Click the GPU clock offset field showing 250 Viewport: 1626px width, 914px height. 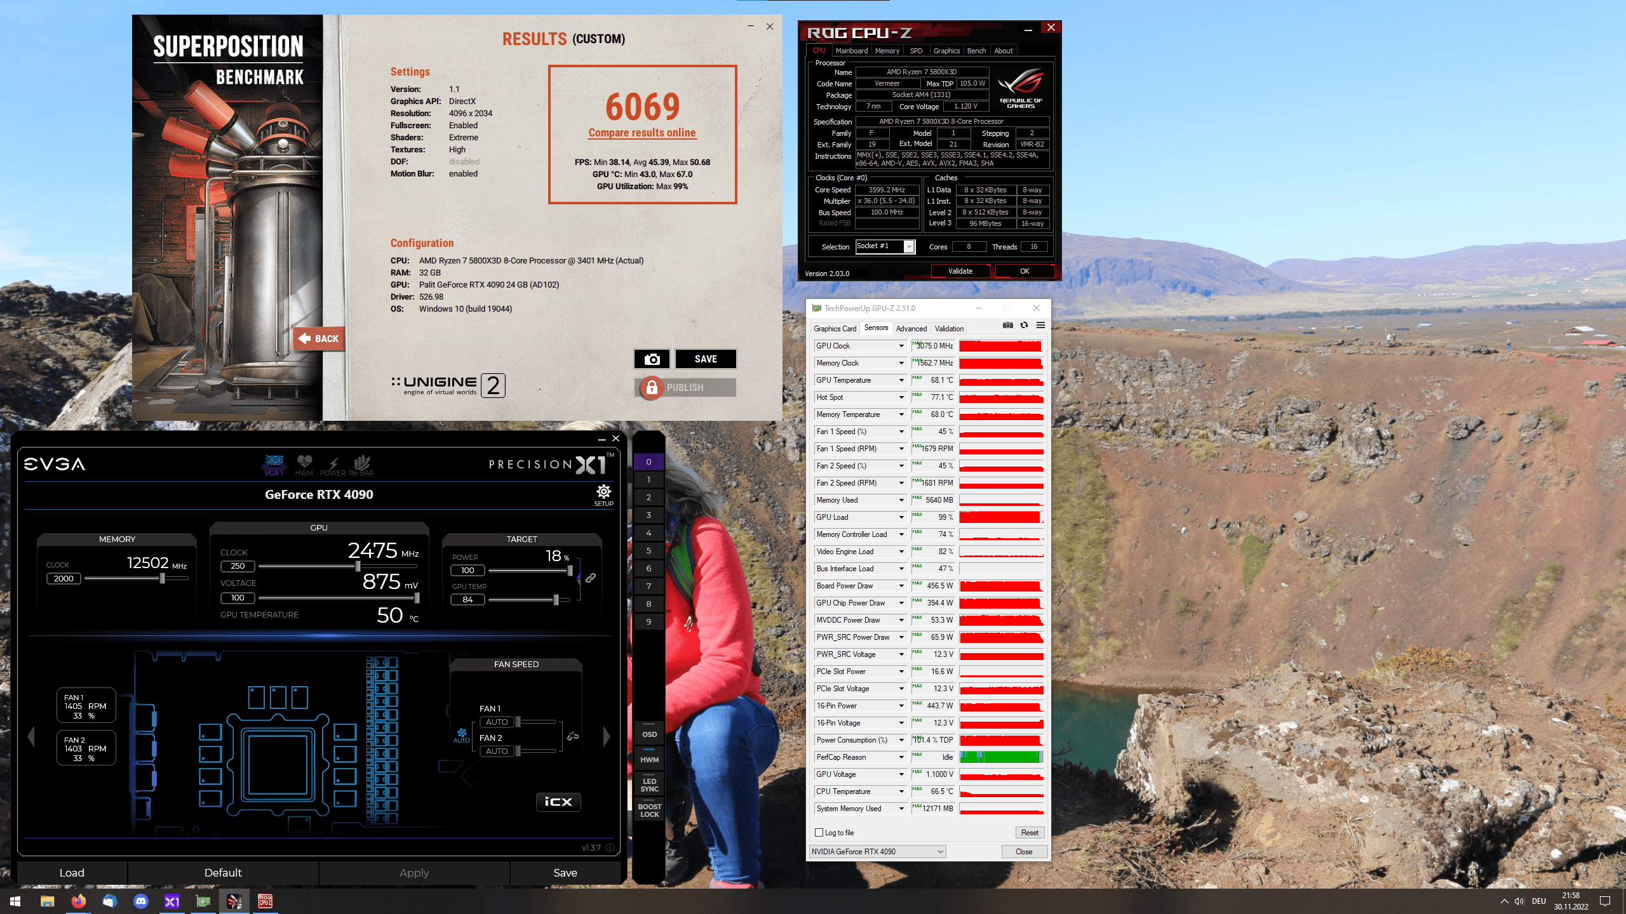tap(238, 566)
